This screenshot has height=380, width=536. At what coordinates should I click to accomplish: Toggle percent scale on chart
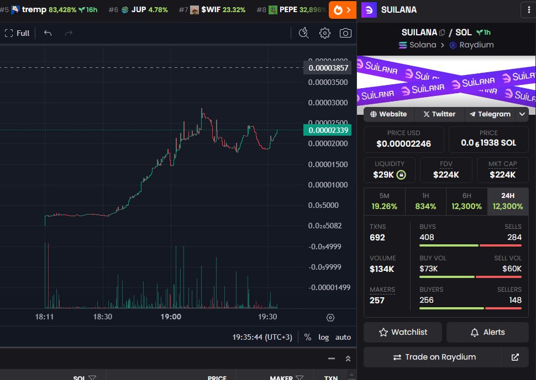(307, 337)
